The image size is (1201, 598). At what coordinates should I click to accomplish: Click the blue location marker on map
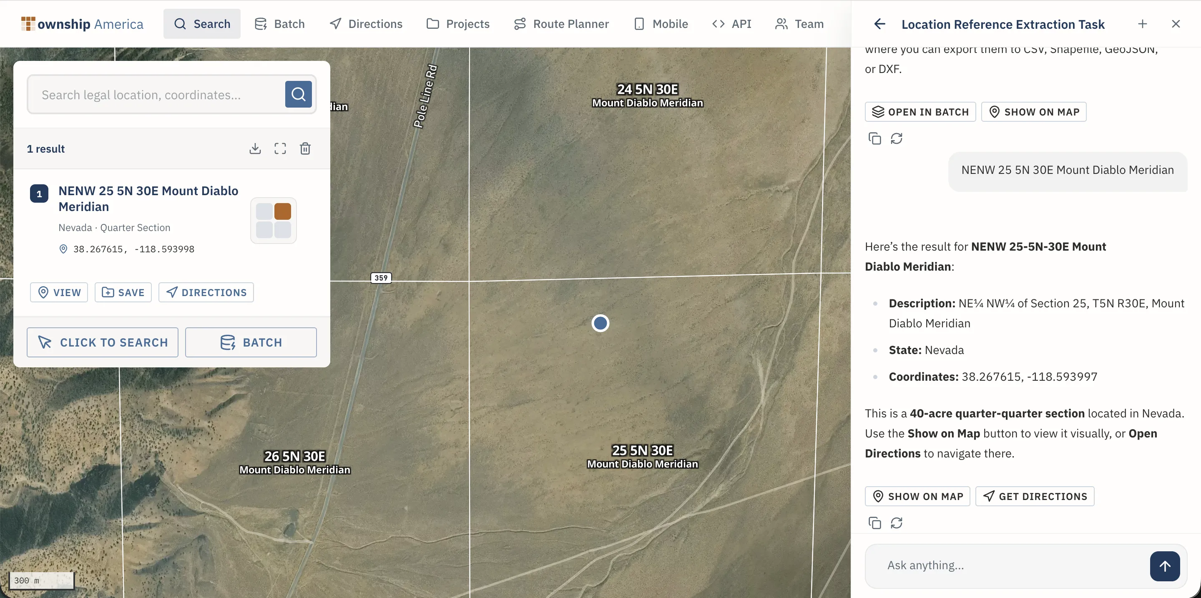[600, 323]
